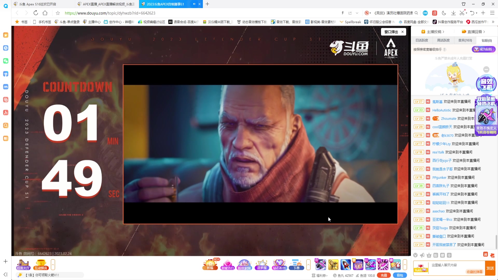Click the browser refresh icon
The image size is (498, 280).
click(36, 13)
